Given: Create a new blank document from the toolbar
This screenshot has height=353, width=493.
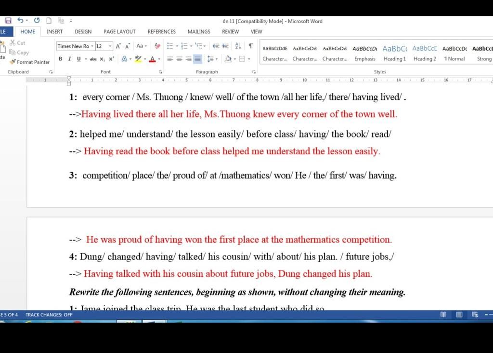Looking at the screenshot, I should (49, 20).
